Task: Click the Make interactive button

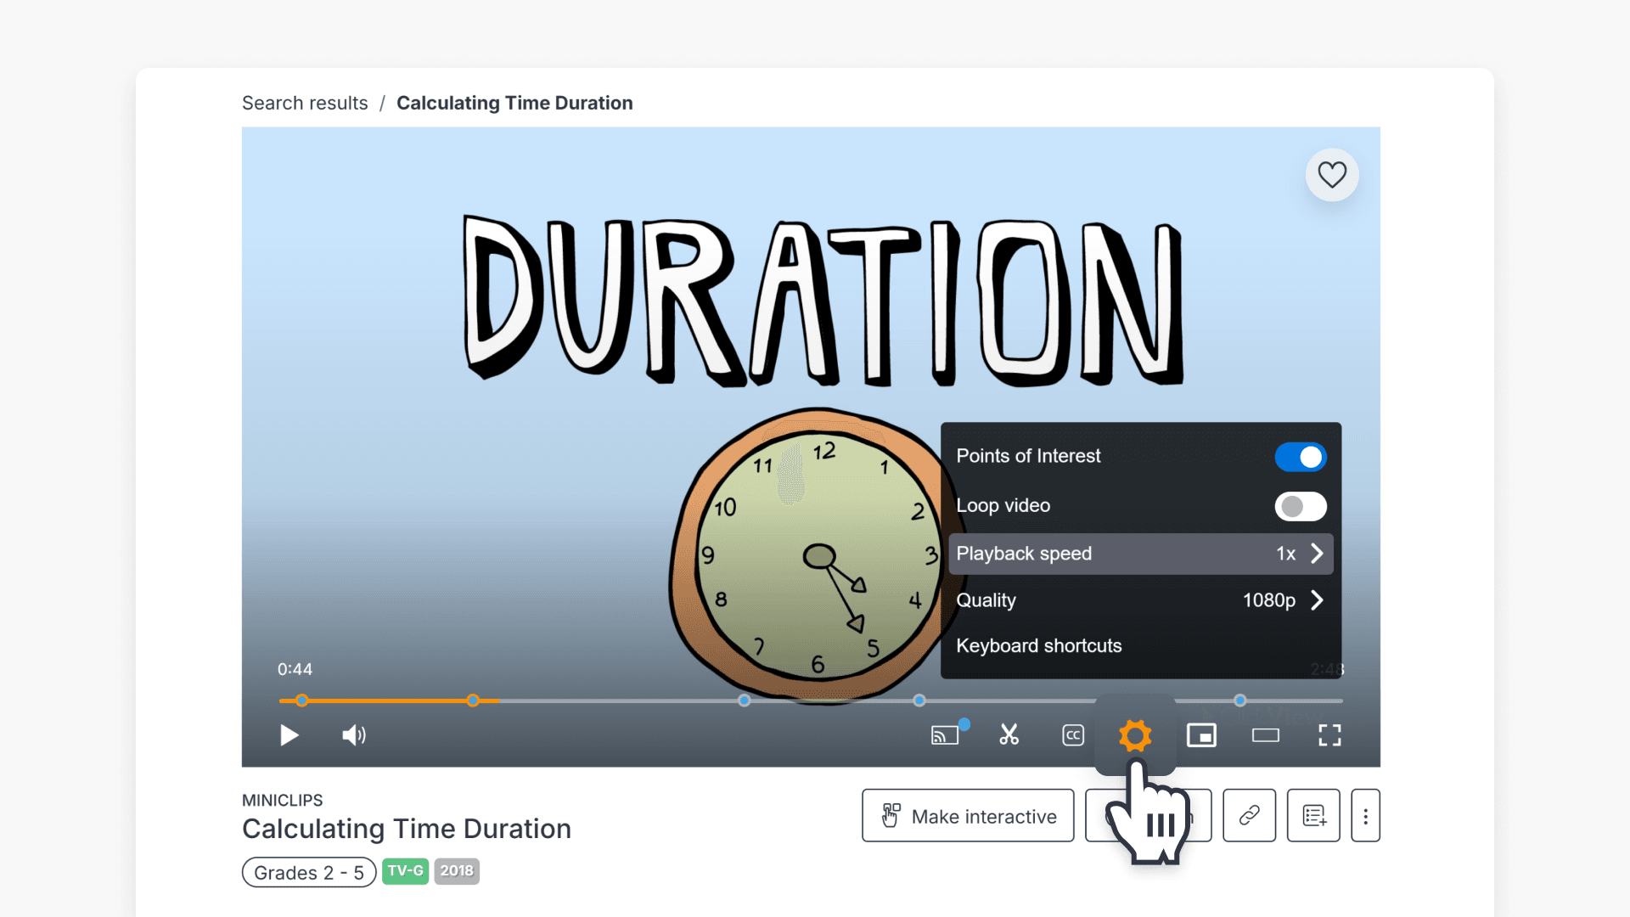Action: (967, 815)
